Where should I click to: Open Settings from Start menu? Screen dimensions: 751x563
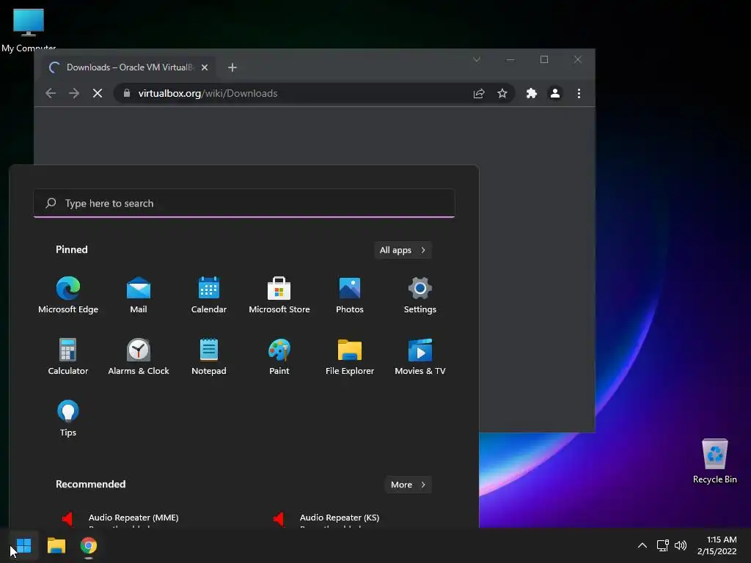(420, 295)
